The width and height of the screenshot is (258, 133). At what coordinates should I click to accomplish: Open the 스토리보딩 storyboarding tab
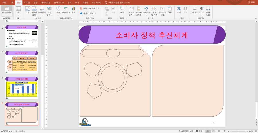tap(97, 3)
